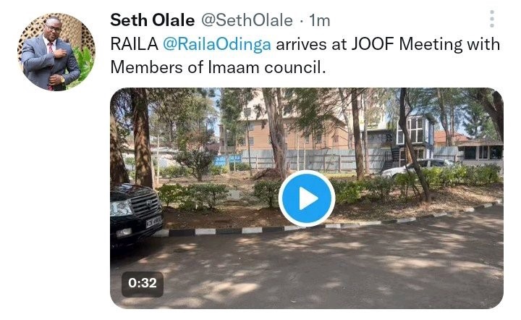Open the three-dot more options menu
This screenshot has width=521, height=320.
pos(492,19)
